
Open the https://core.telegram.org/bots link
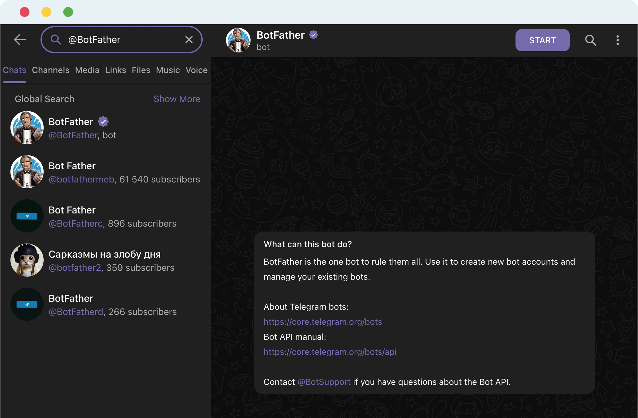323,322
